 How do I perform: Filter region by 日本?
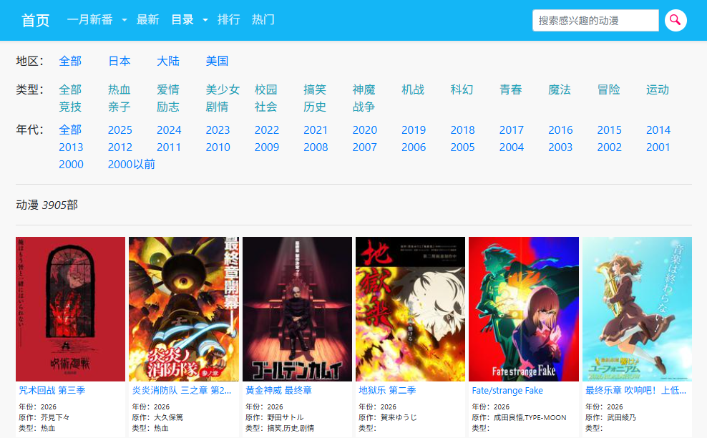[x=120, y=61]
